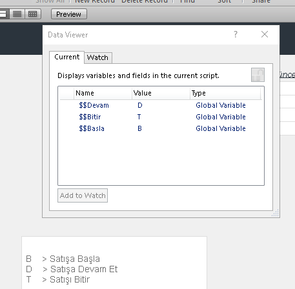Viewport: 295px width, 289px height.
Task: Sort by the Name column header
Action: [x=103, y=93]
